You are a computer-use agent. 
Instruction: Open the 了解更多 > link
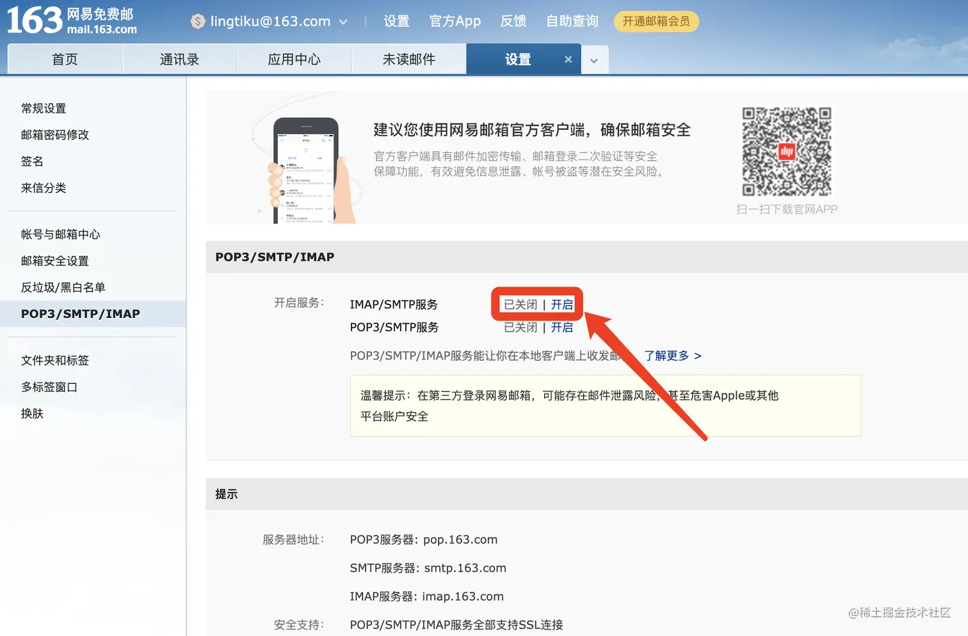coord(673,356)
